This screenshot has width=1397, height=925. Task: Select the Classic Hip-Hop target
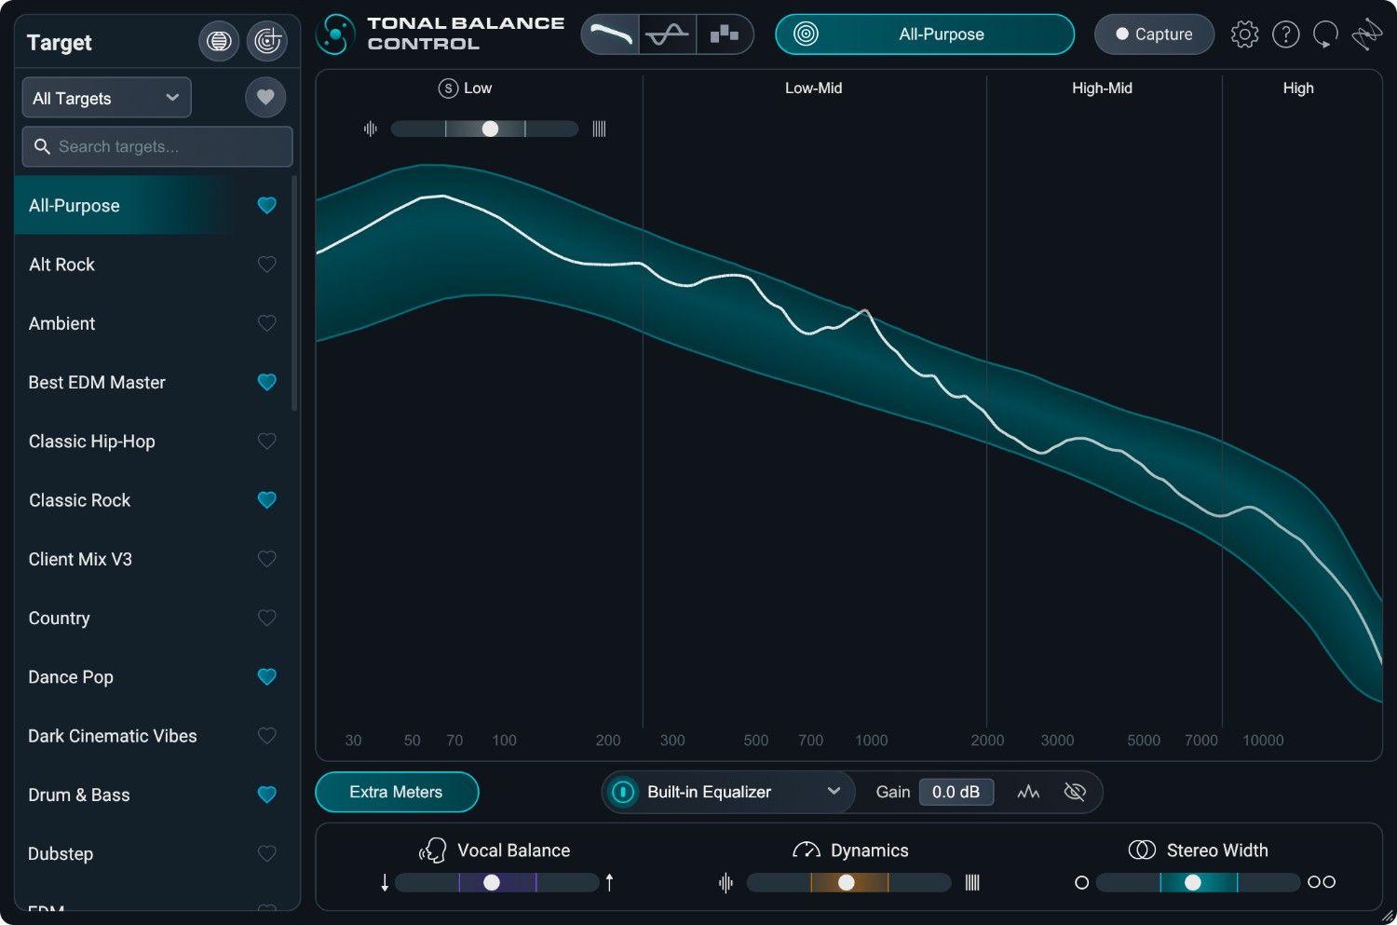click(91, 441)
